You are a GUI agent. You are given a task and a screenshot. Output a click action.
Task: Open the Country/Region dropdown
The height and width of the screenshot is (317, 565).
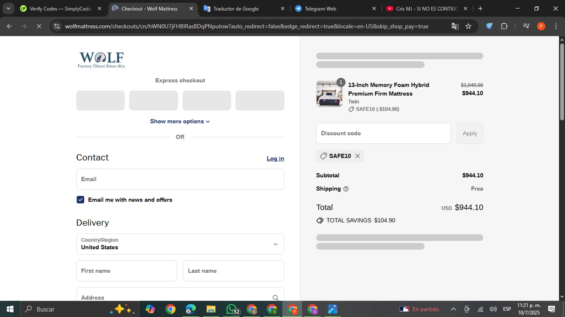(x=180, y=244)
